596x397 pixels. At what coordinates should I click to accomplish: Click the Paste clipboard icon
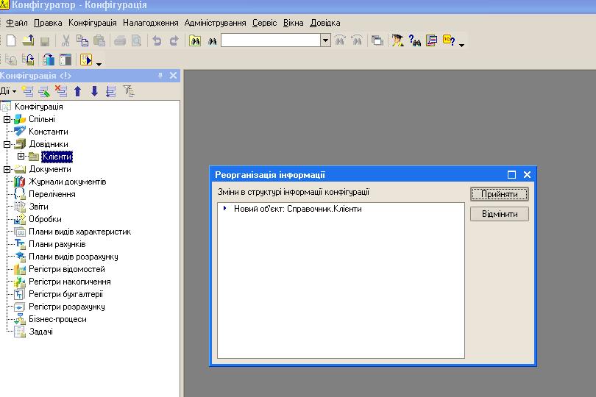[99, 40]
